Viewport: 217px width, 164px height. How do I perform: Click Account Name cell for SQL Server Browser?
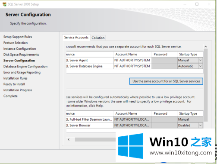tap(132, 125)
